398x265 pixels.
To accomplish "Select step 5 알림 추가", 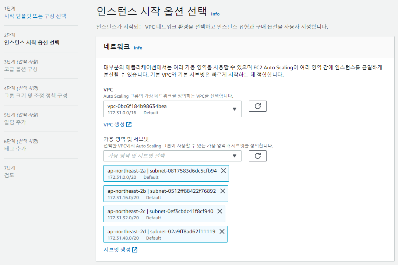I will click(15, 122).
